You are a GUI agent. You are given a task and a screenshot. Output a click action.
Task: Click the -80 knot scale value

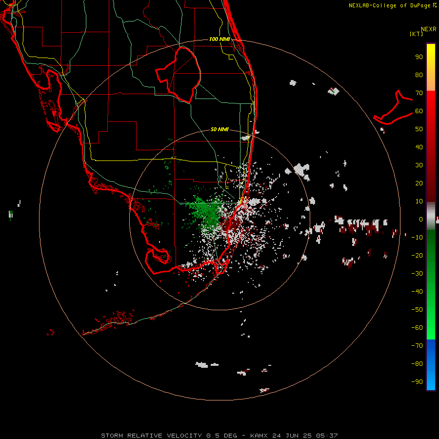pyautogui.click(x=417, y=364)
